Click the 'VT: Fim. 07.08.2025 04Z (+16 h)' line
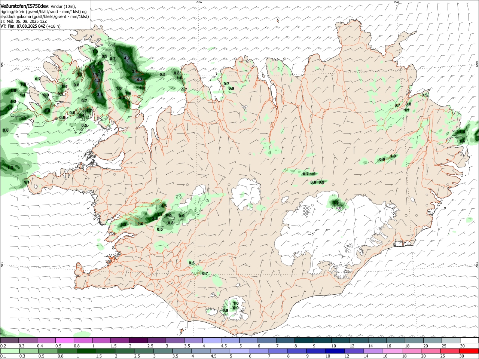Viewport: 479px width, 359px height. click(30, 26)
